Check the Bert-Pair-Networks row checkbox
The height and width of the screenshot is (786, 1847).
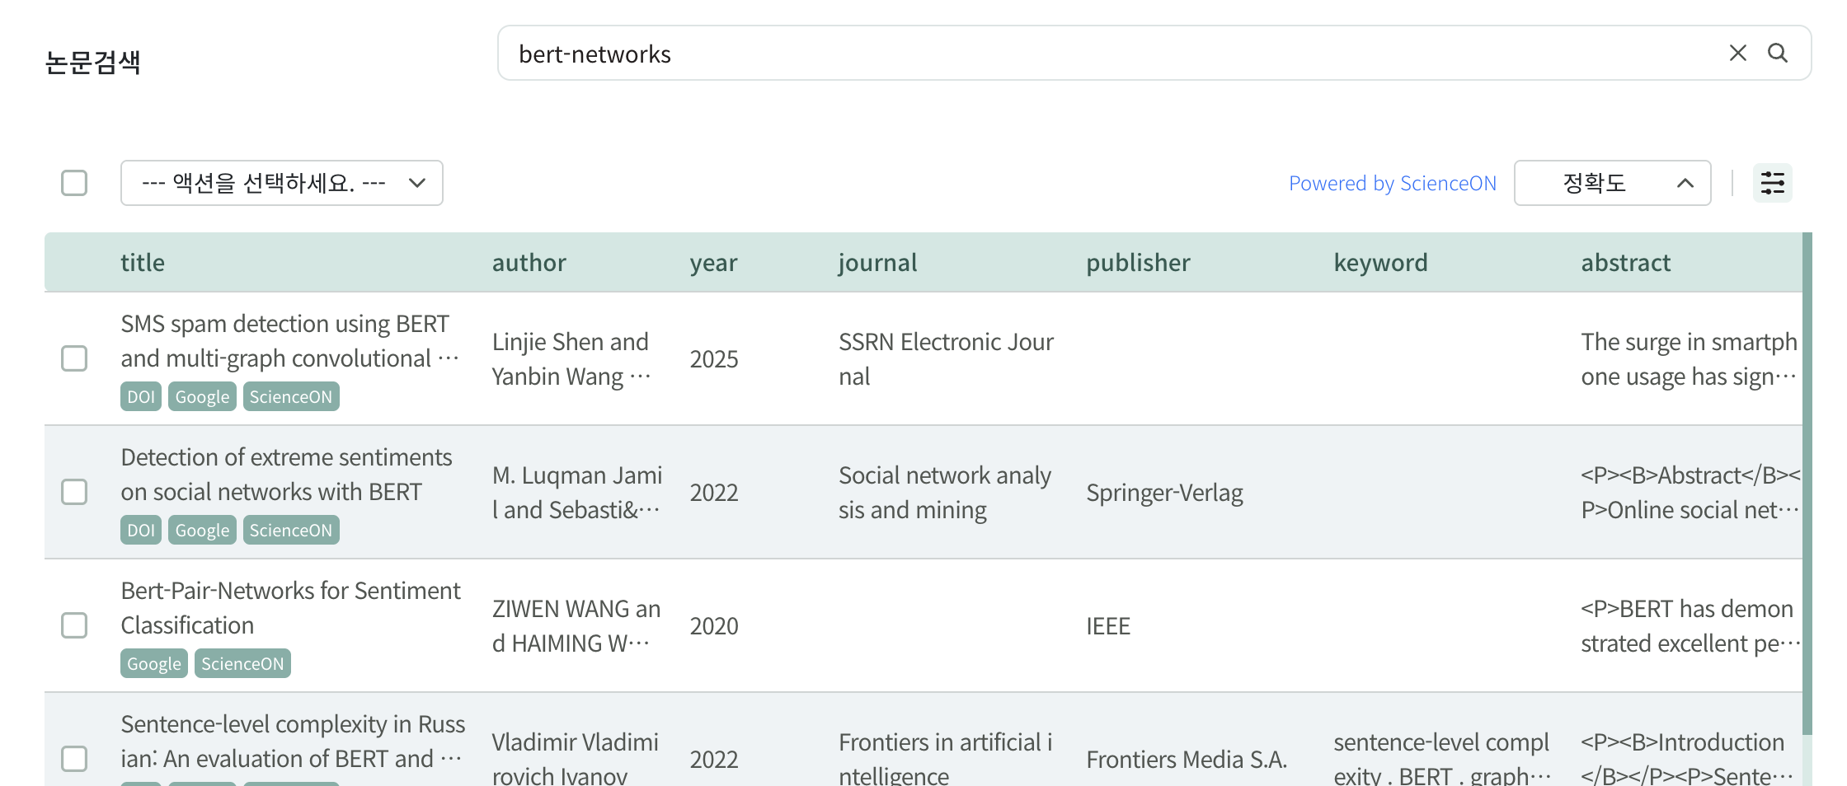click(74, 625)
